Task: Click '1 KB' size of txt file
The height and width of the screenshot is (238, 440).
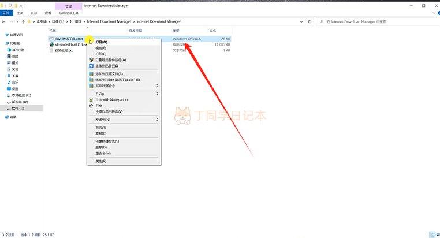Action: click(x=226, y=50)
